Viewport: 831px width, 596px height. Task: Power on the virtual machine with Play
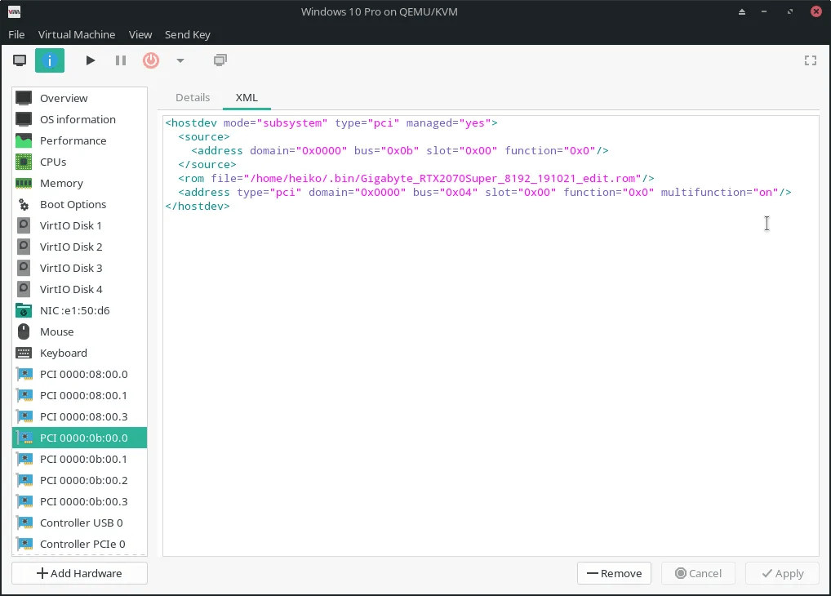click(x=91, y=60)
